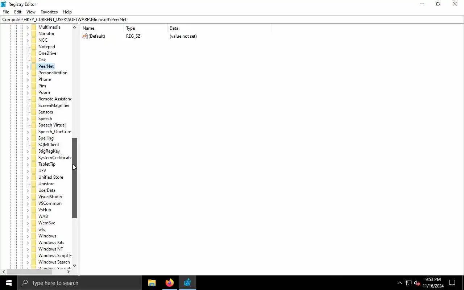Open the File menu
The image size is (464, 290).
click(6, 12)
